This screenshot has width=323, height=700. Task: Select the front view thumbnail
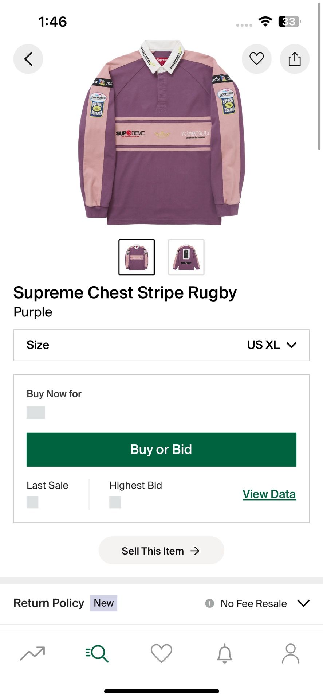[x=137, y=257]
